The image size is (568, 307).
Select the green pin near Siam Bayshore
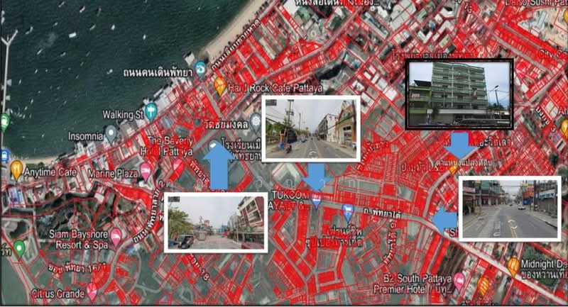[x=19, y=249]
